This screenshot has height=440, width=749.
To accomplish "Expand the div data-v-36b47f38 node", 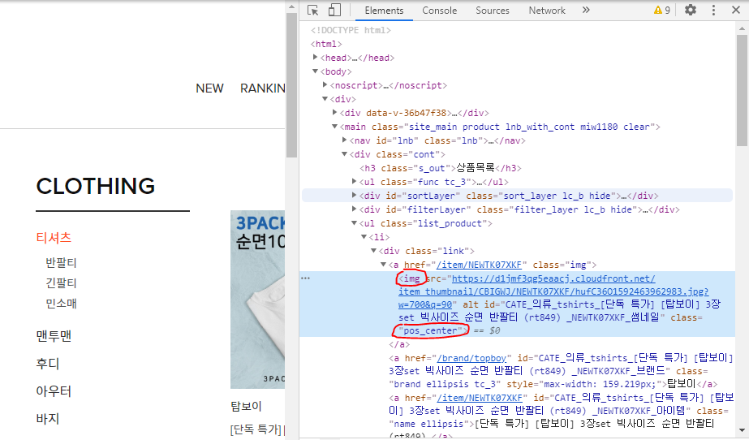I will (x=335, y=113).
